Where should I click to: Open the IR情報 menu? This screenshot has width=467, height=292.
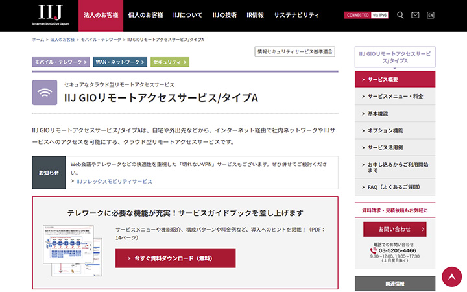pos(256,15)
